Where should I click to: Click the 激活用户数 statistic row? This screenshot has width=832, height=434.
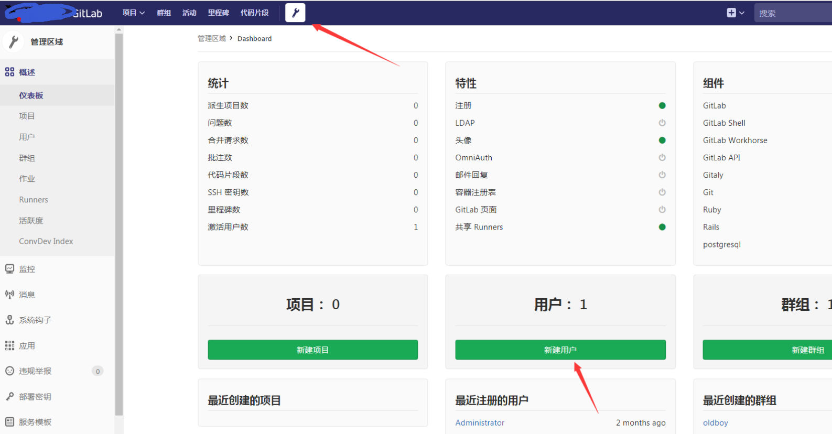(312, 227)
